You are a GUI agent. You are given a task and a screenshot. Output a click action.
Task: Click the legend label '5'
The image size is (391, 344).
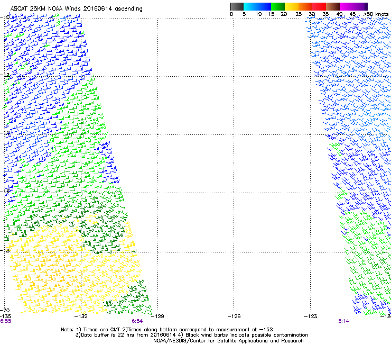point(244,14)
